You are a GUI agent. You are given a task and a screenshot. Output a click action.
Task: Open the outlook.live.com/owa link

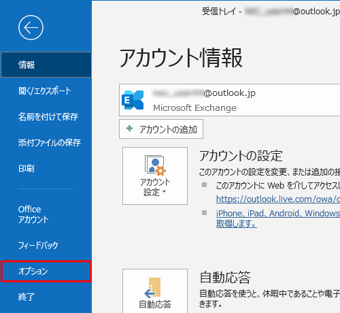[x=278, y=199]
